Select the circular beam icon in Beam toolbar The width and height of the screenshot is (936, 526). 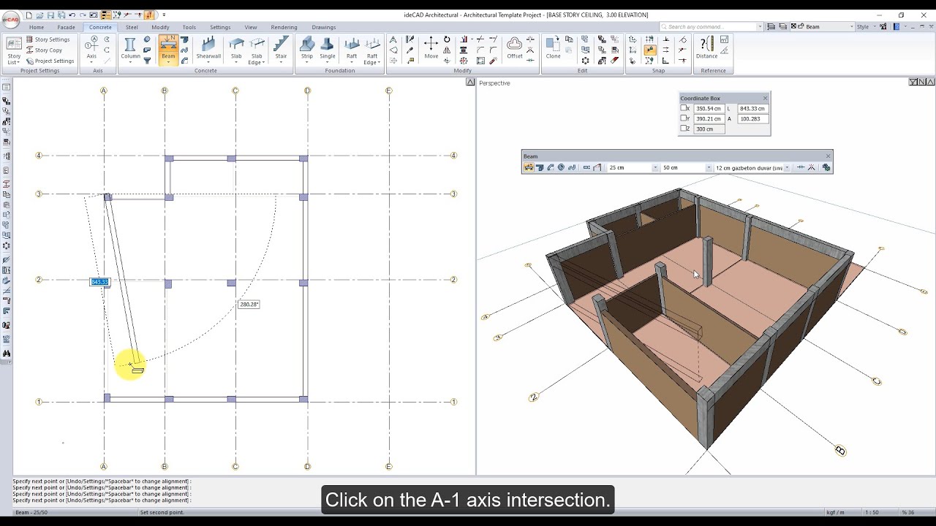coord(561,167)
